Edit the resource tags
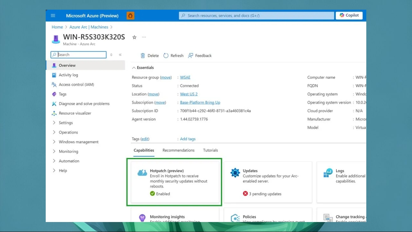The width and height of the screenshot is (412, 232). click(145, 139)
